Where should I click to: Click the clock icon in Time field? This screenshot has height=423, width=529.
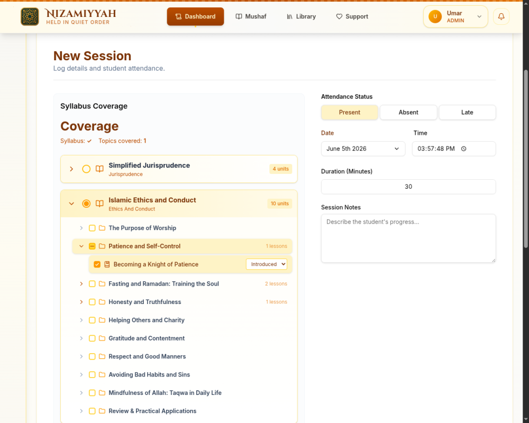[463, 149]
